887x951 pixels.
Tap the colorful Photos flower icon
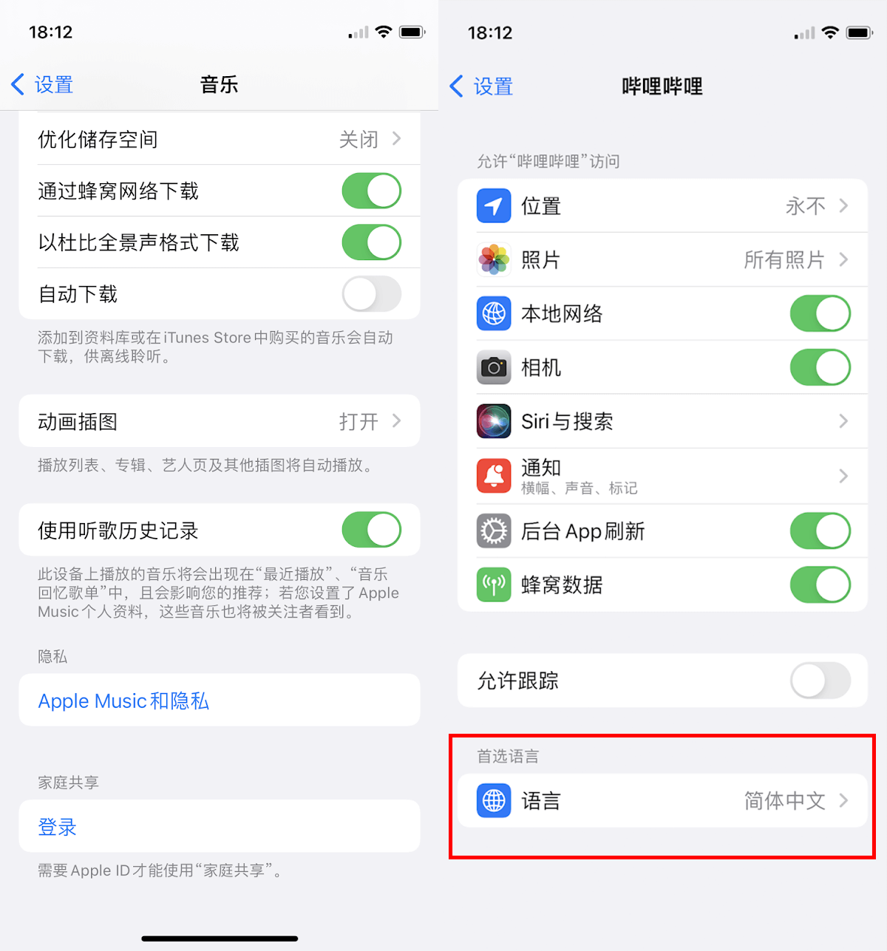tap(494, 259)
